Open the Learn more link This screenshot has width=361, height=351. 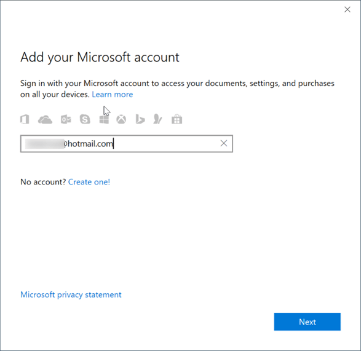pos(113,95)
